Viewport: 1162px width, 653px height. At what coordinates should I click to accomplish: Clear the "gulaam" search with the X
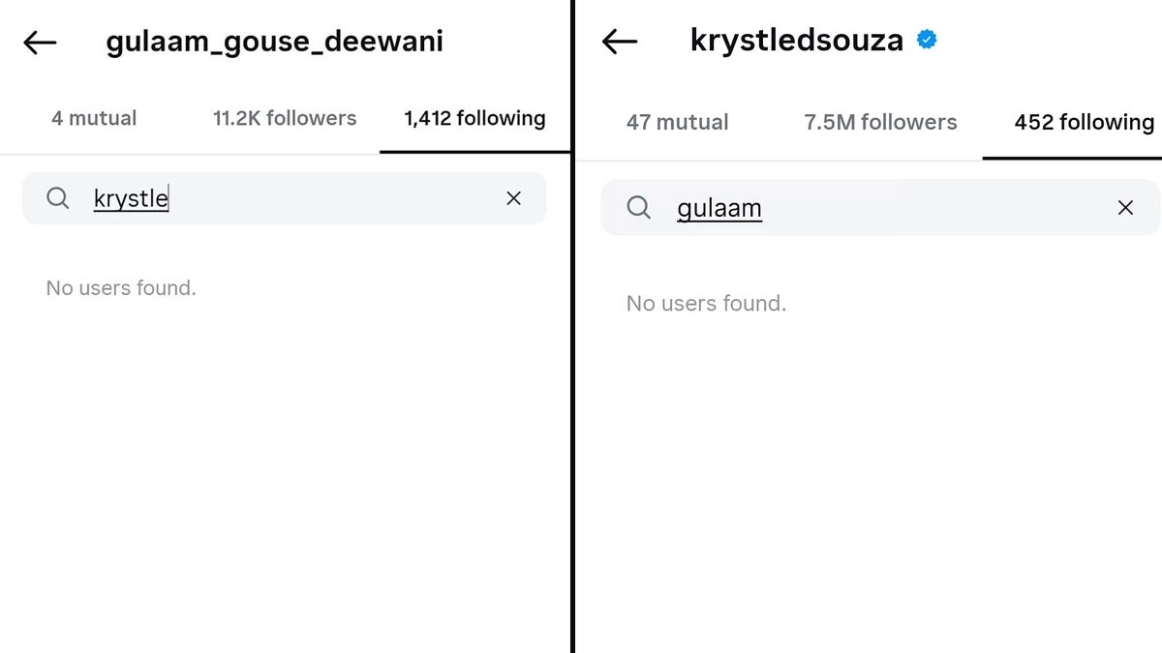click(1125, 207)
